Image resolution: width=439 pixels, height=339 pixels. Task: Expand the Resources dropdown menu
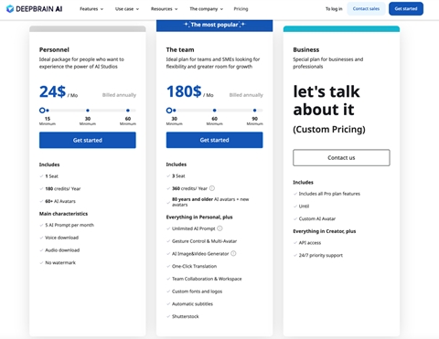click(x=164, y=9)
